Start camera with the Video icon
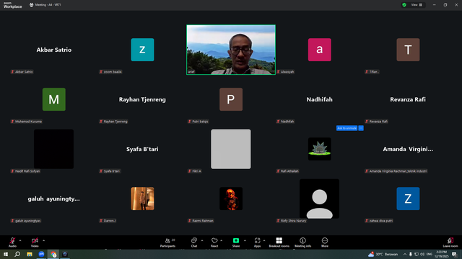This screenshot has height=259, width=462. [35, 241]
